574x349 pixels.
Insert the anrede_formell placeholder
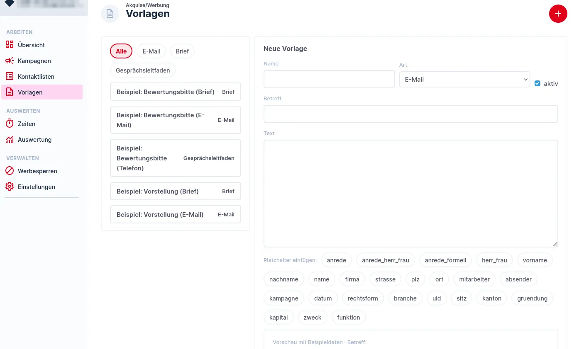445,260
